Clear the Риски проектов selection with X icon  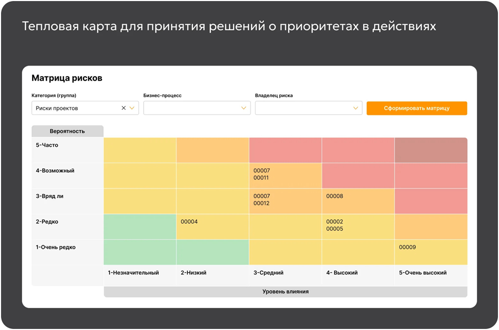click(124, 108)
